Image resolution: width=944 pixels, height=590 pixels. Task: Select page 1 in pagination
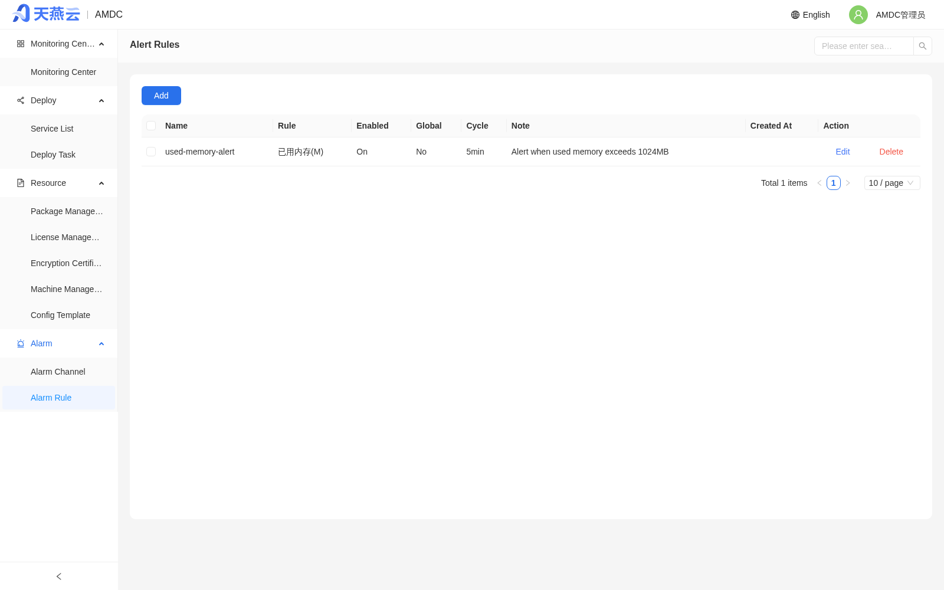834,183
